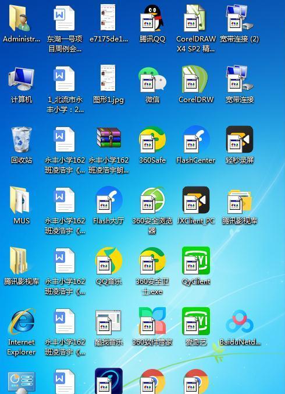Open the 东湖一号项目周例会 Word document

click(x=65, y=18)
